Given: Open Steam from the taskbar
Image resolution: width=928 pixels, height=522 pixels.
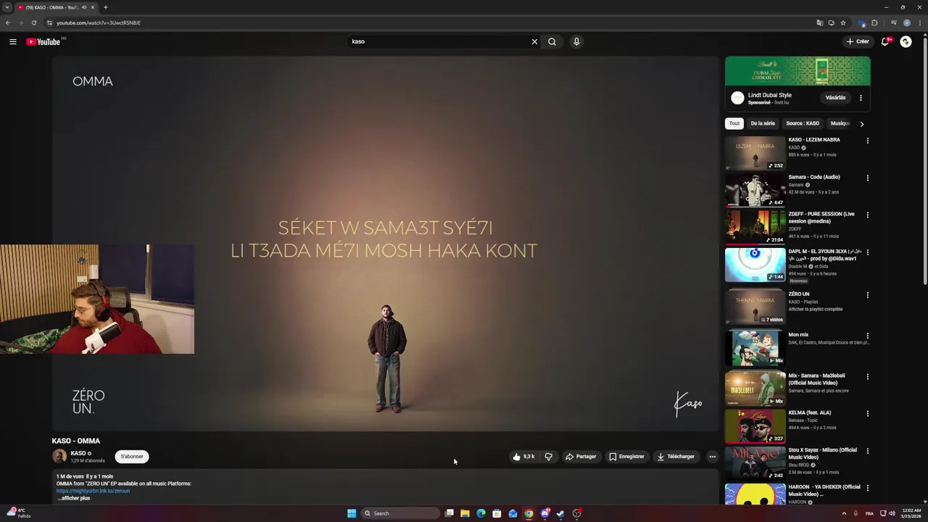Looking at the screenshot, I should point(560,513).
